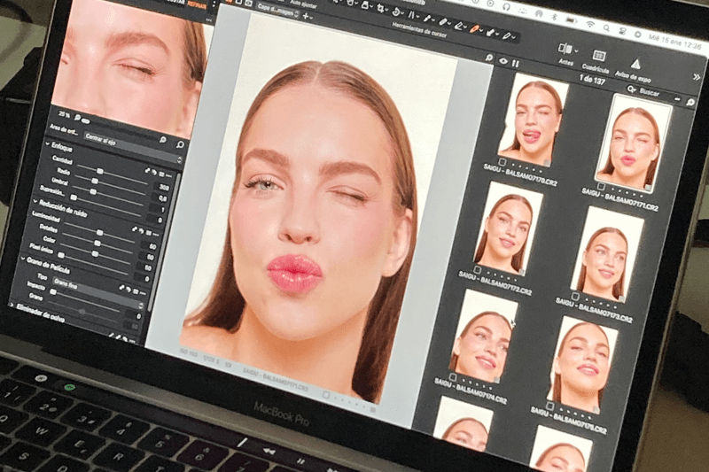Click the menu bar date and time
This screenshot has height=472, width=709.
[674, 41]
